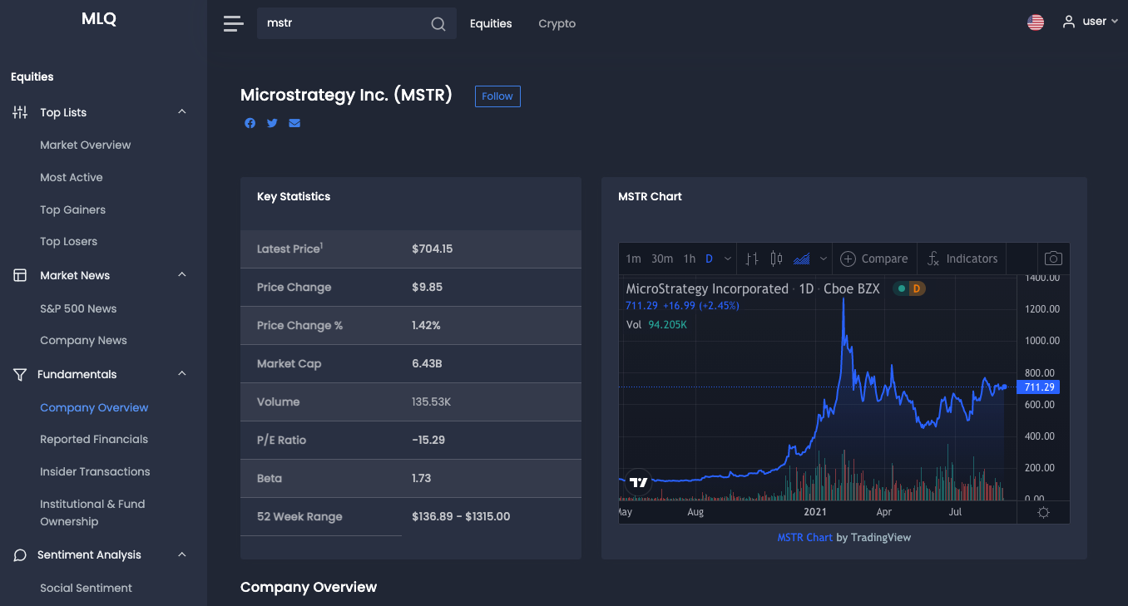Open Company Overview page
The height and width of the screenshot is (606, 1128).
coord(94,407)
